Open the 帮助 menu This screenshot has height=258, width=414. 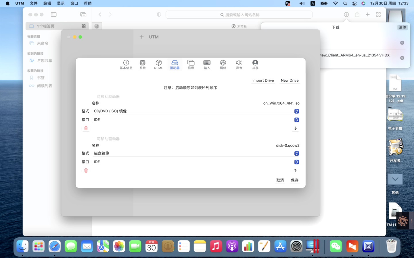[88, 3]
